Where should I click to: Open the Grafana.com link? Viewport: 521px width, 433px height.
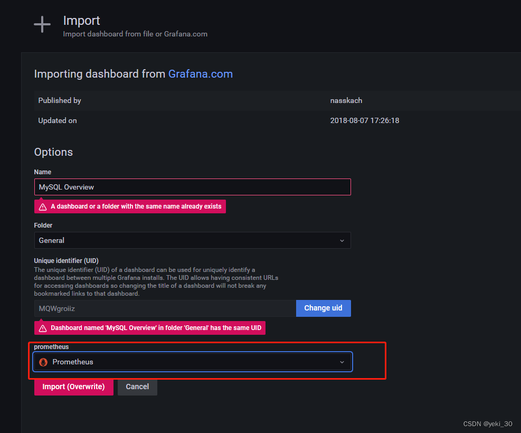tap(201, 74)
